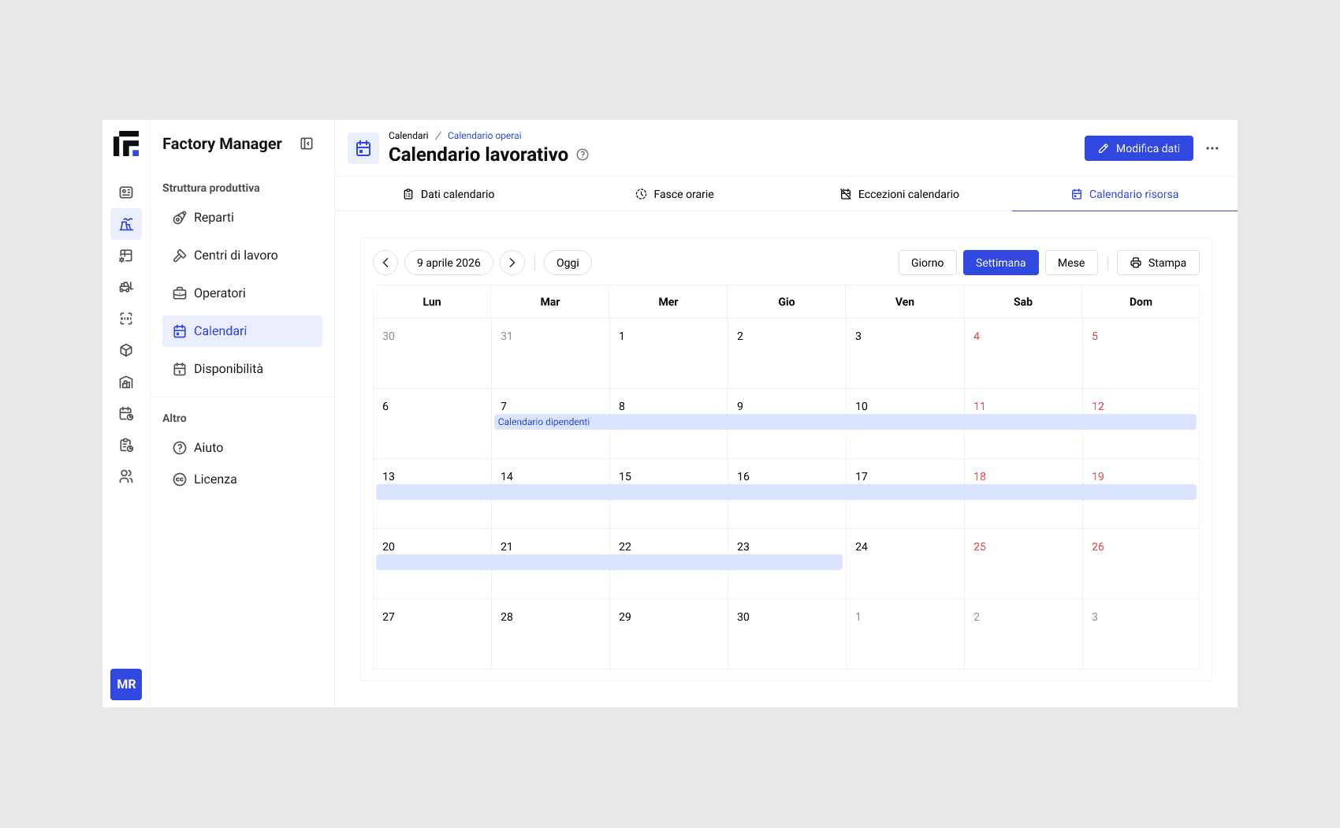Go to previous period with left chevron
Screen dimensions: 1340x828
385,263
